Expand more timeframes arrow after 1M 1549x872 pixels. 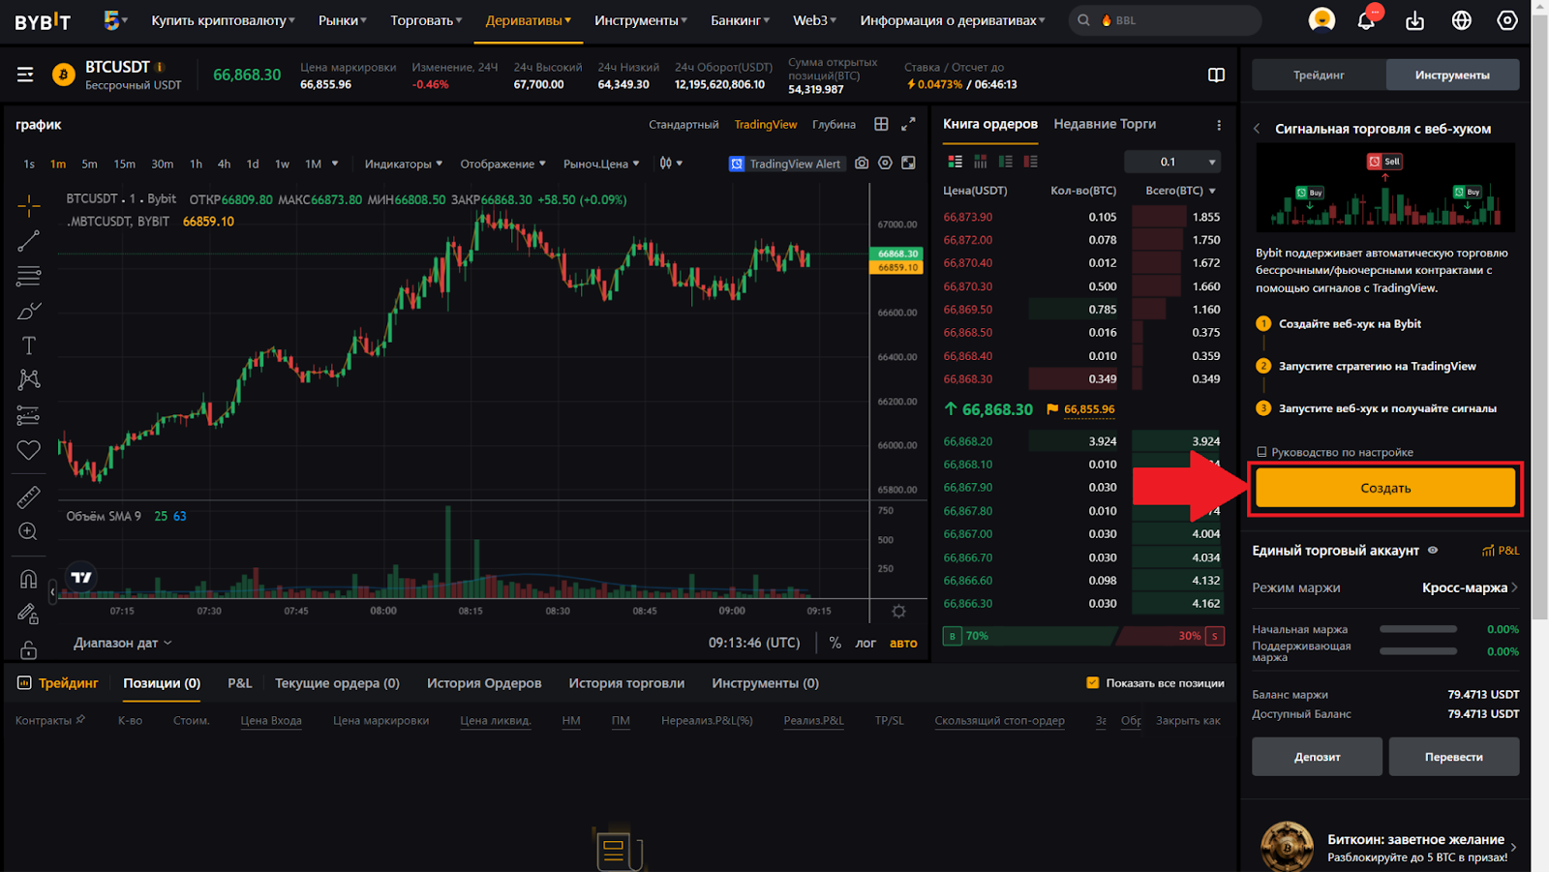click(x=335, y=164)
